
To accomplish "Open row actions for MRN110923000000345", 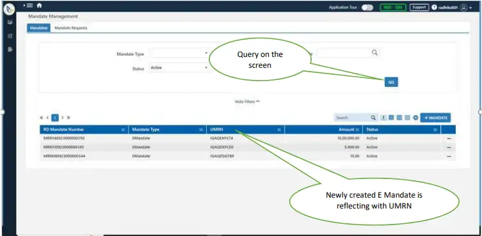I will [449, 148].
